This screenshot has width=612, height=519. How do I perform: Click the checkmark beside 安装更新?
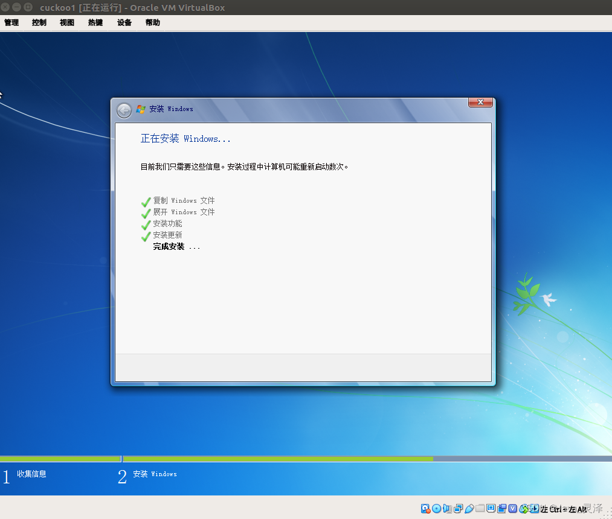(146, 235)
